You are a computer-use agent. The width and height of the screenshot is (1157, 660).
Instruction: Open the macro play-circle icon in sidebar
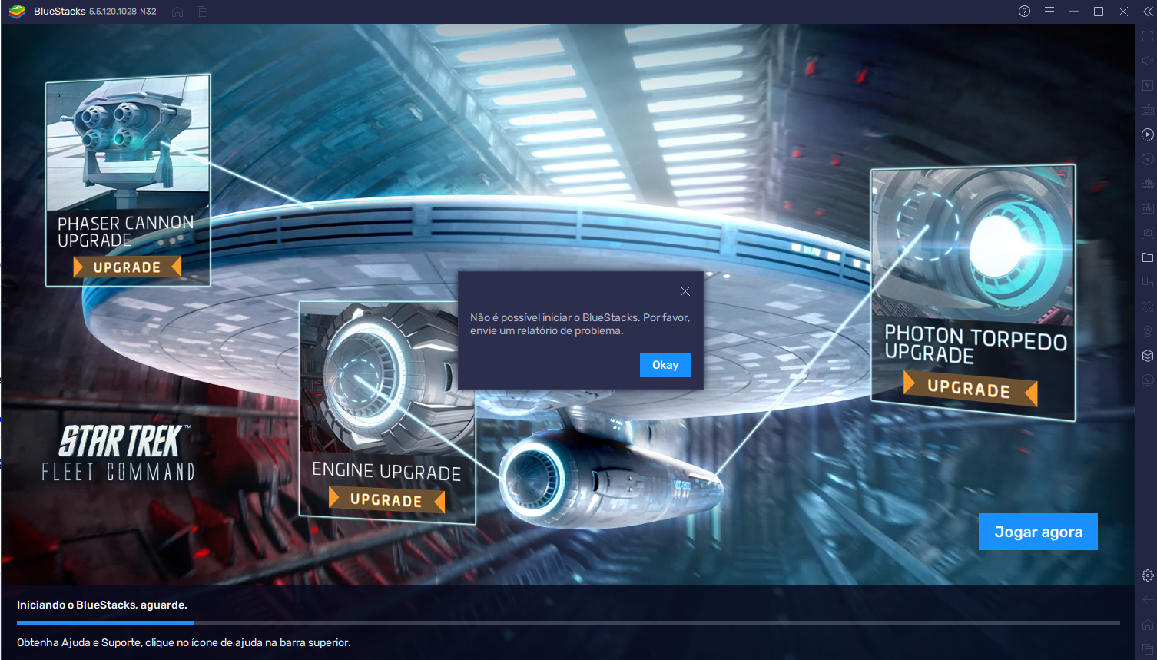point(1148,134)
